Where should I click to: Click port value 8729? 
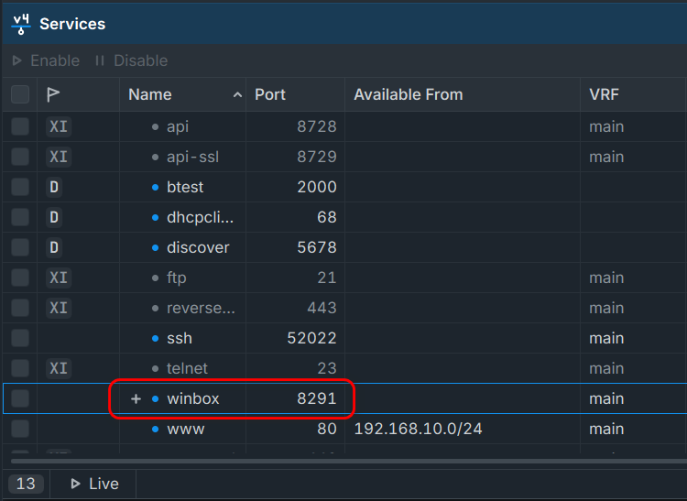[x=317, y=157]
